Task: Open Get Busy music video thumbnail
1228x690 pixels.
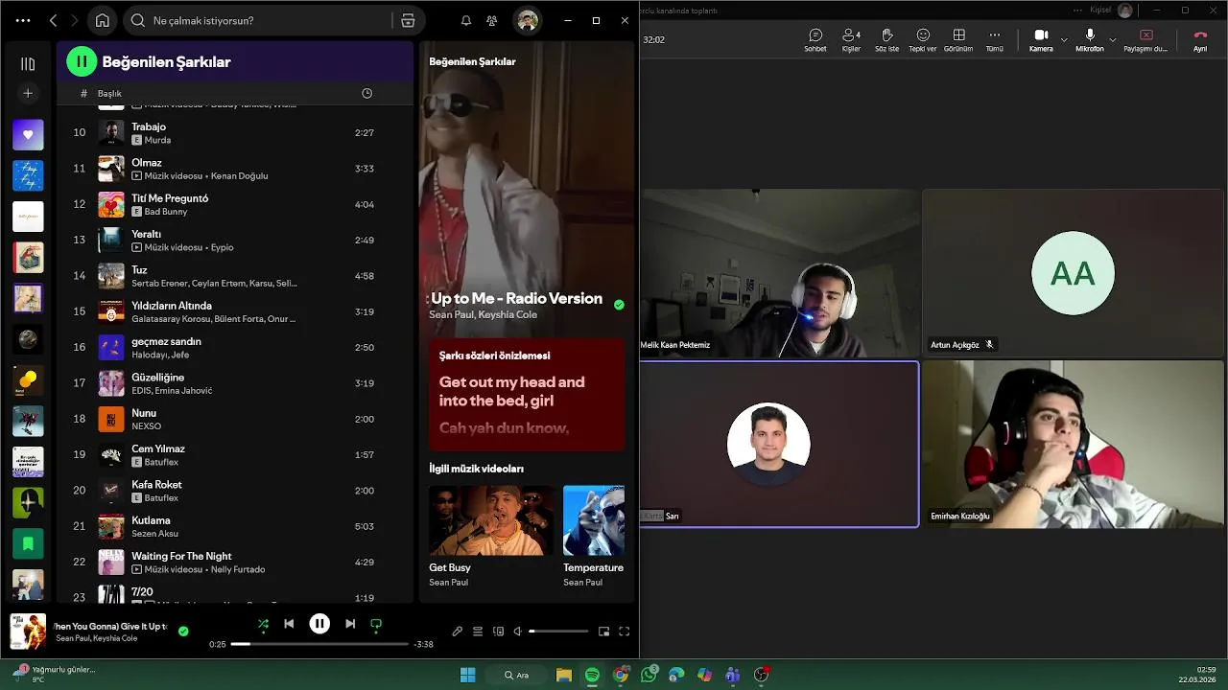Action: click(491, 520)
